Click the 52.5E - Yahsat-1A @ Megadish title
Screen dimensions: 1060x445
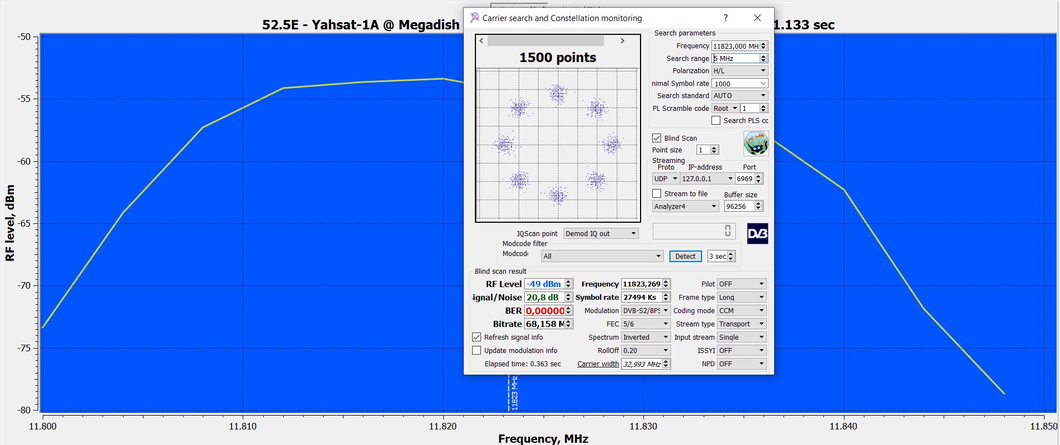[361, 25]
